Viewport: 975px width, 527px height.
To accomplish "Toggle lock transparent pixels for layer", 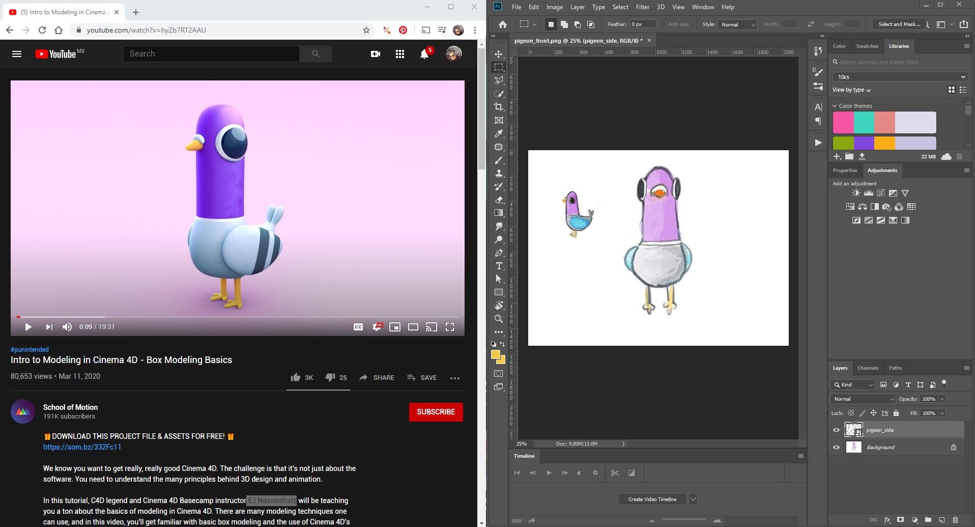I will tap(851, 413).
